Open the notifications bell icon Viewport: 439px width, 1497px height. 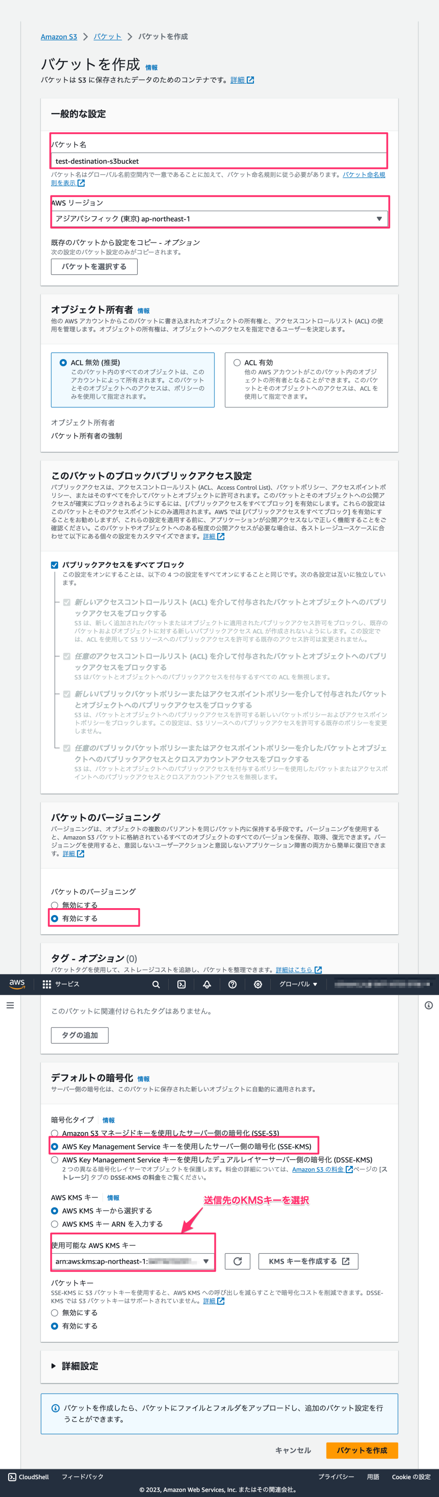[x=207, y=985]
